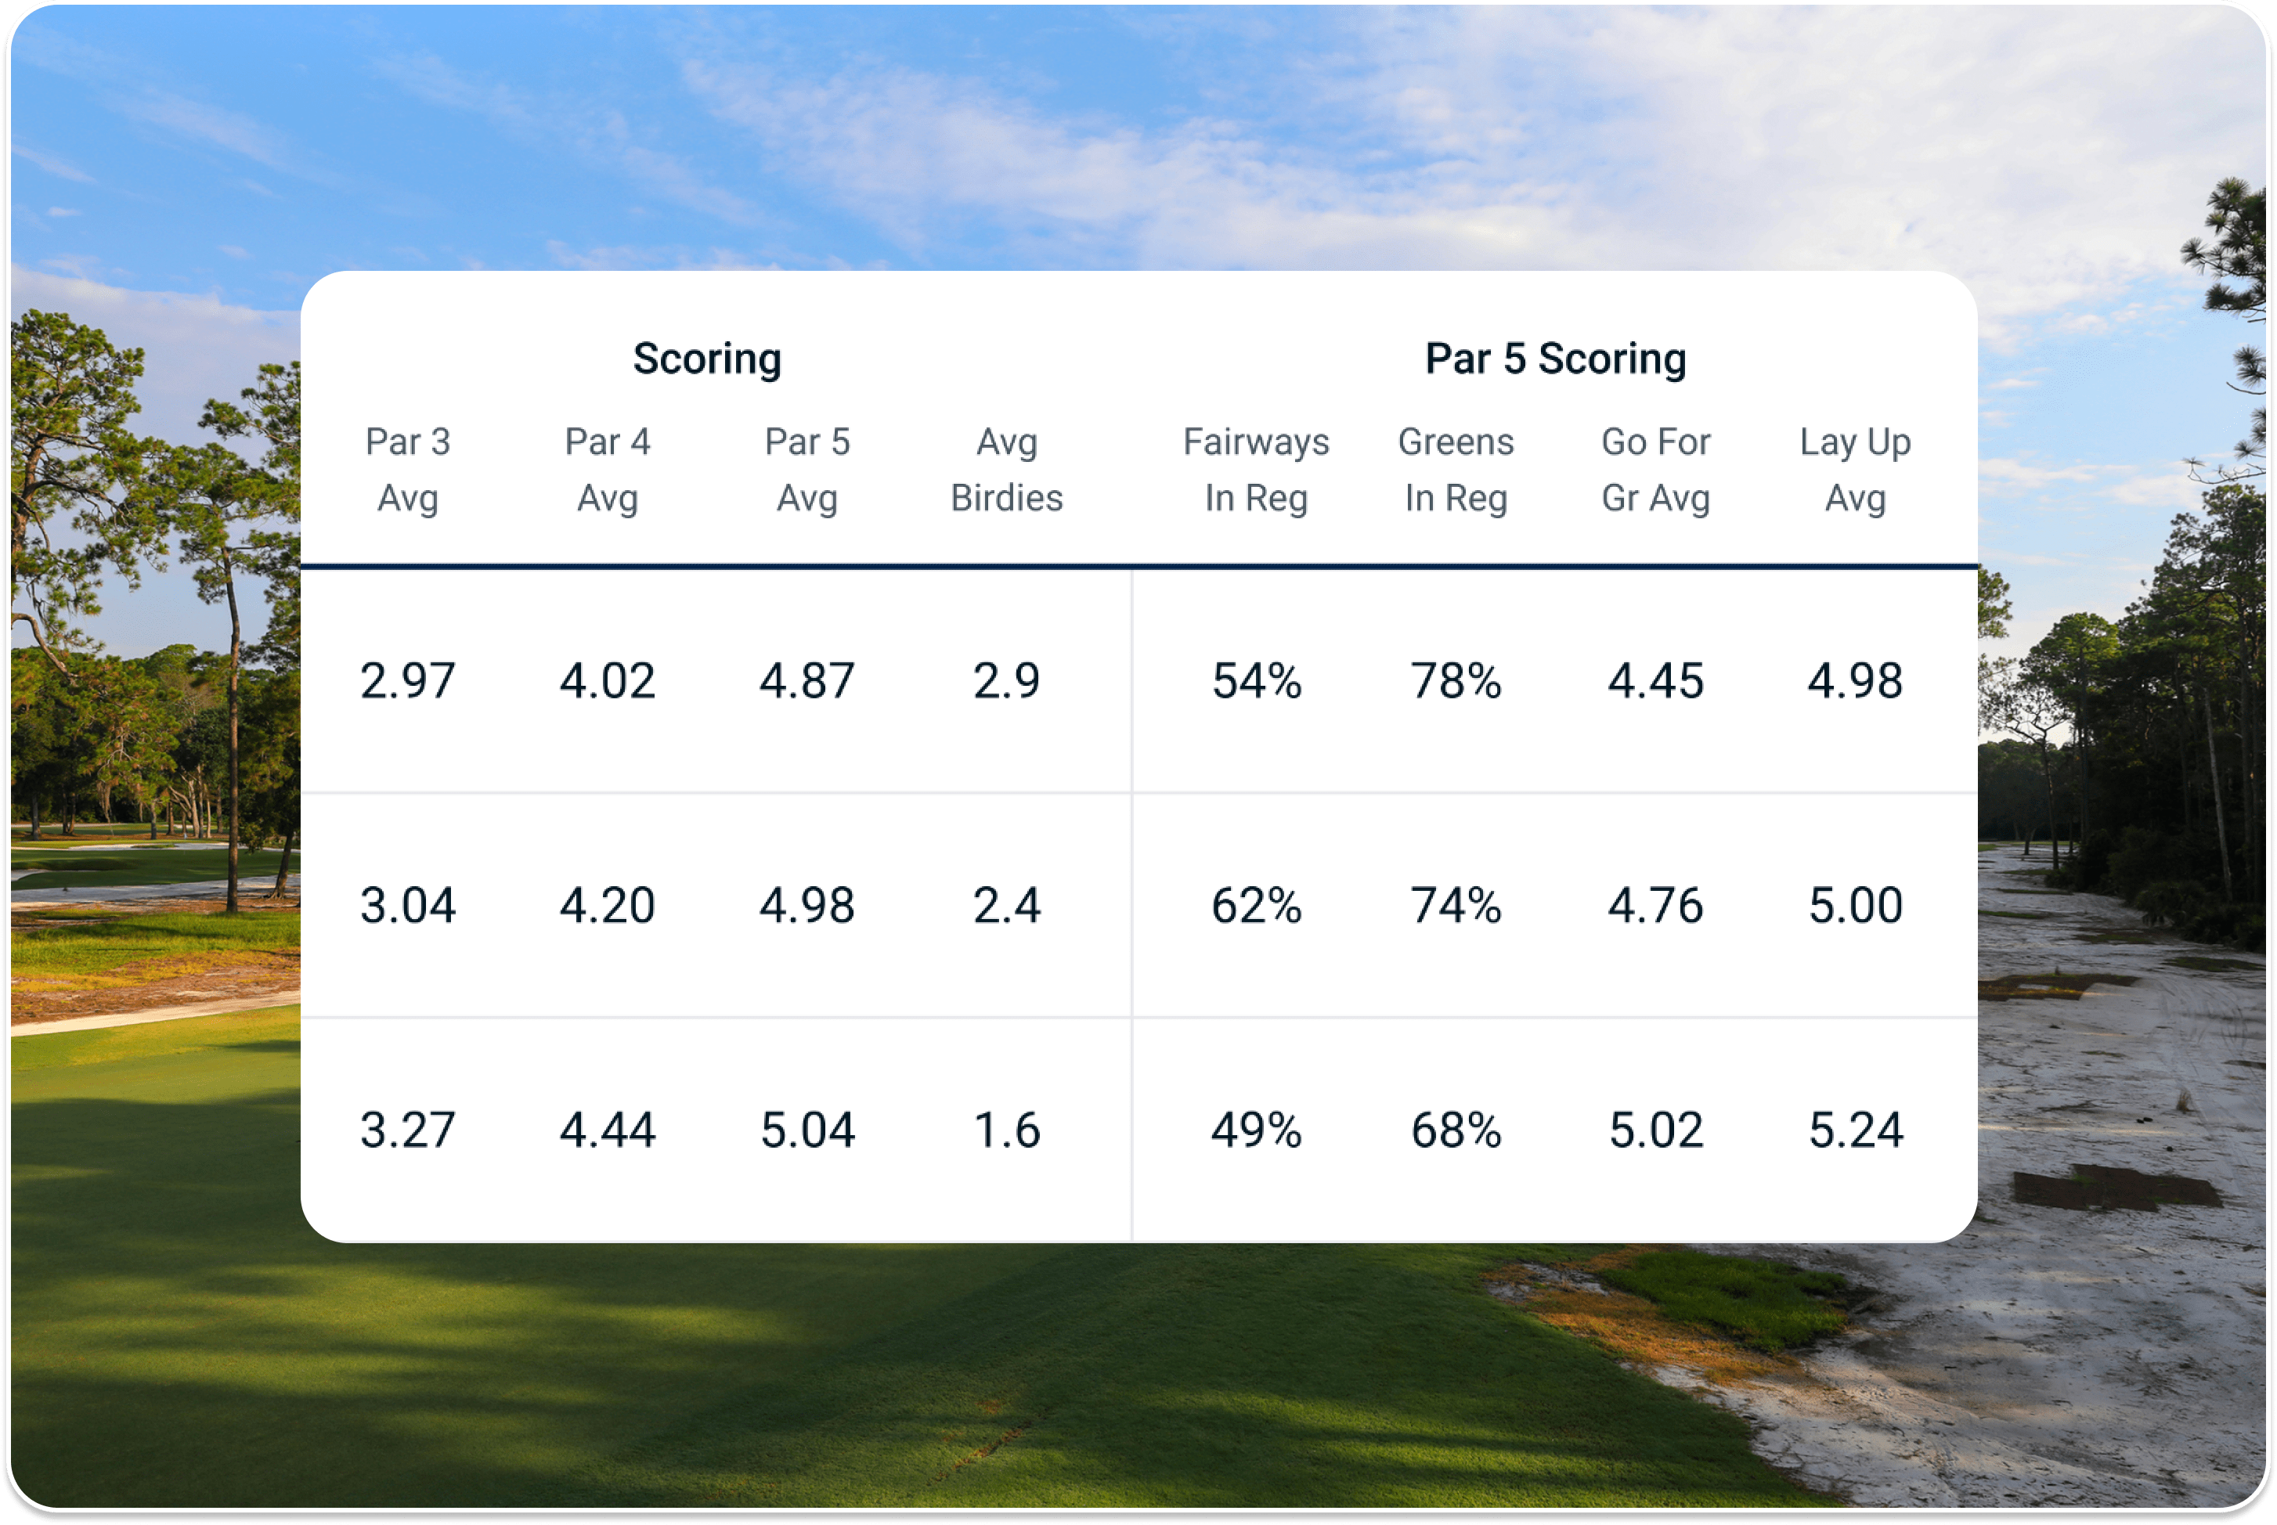Select the 2.4 average birdies value
The image size is (2277, 1525).
(1007, 906)
